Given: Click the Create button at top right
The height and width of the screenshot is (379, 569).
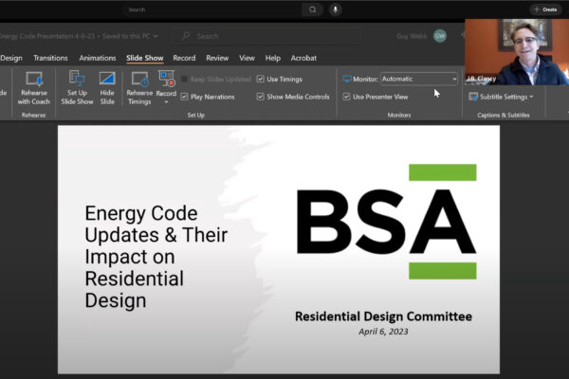Looking at the screenshot, I should (x=544, y=9).
